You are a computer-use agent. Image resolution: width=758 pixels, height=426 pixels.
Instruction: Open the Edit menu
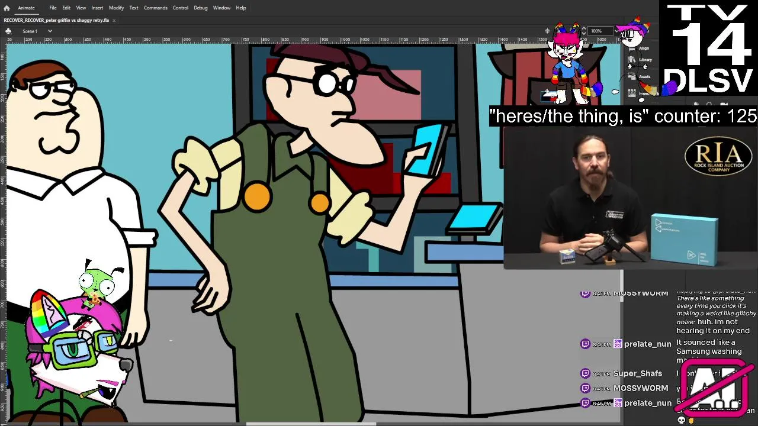[x=66, y=8]
